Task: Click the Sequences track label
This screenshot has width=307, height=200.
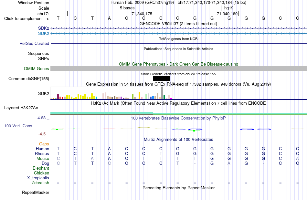Action: point(38,53)
